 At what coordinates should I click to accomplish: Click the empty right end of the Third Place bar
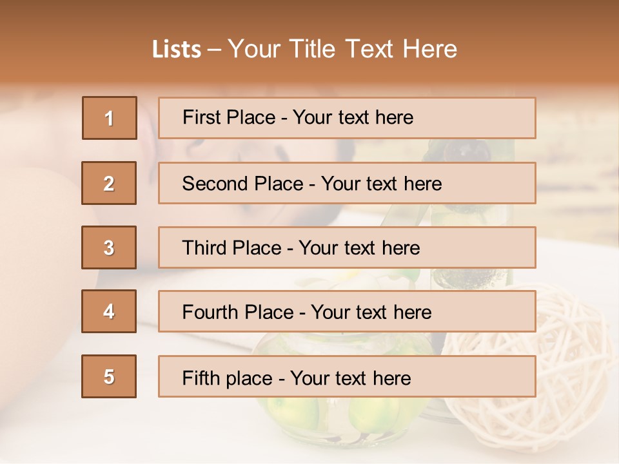click(x=496, y=247)
